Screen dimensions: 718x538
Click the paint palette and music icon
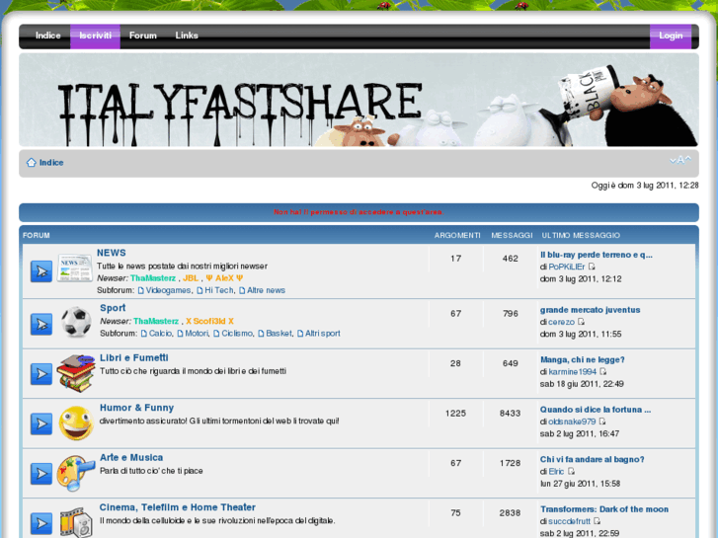[x=76, y=473]
